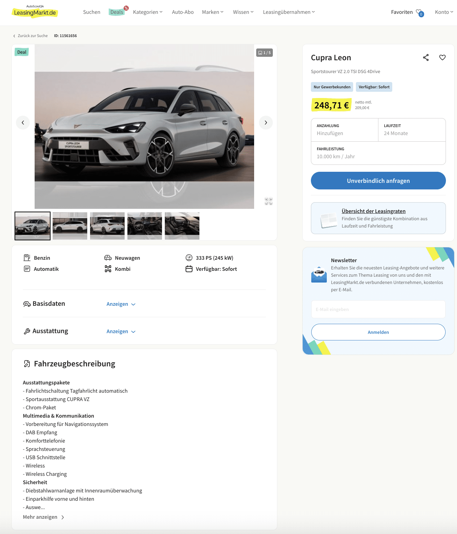Click the Verfügbar: Sofort badge
This screenshot has height=534, width=457.
[374, 87]
